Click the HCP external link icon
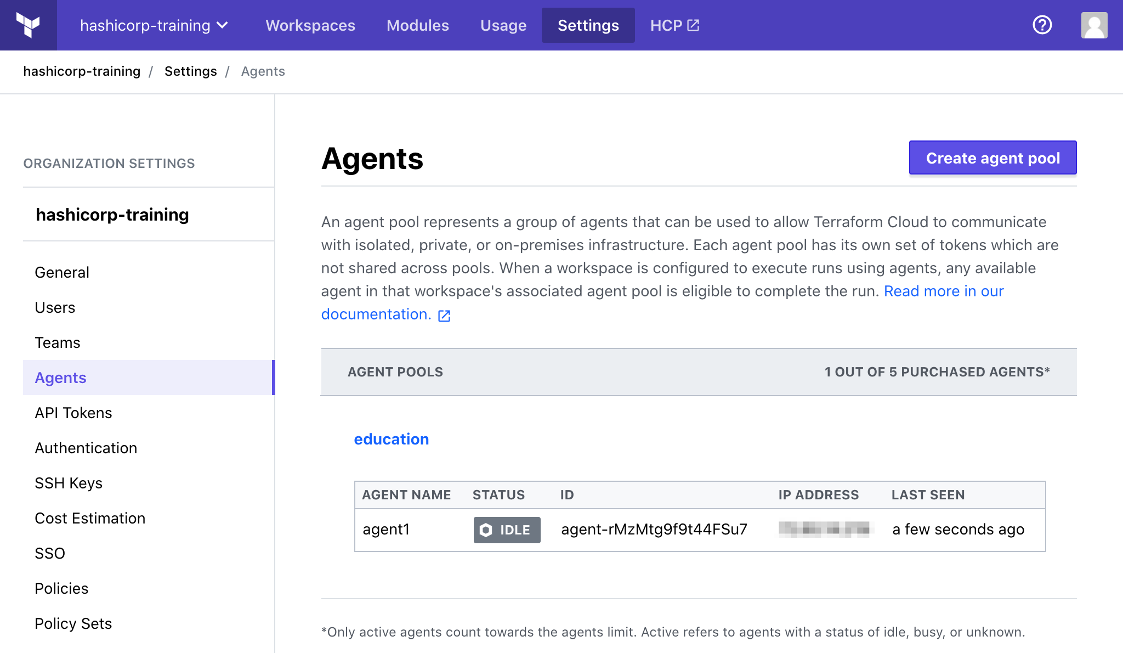The height and width of the screenshot is (653, 1123). [x=693, y=25]
